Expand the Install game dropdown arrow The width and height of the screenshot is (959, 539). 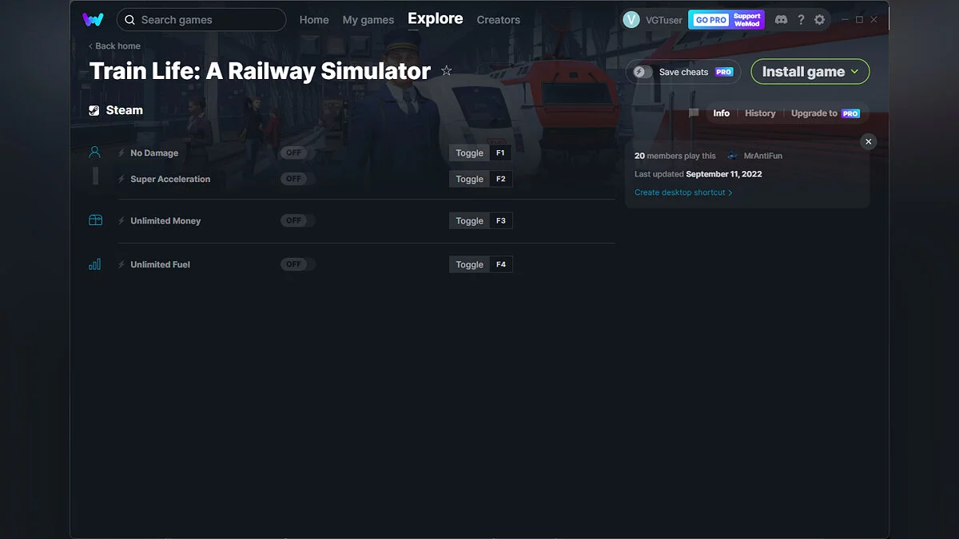pos(854,72)
